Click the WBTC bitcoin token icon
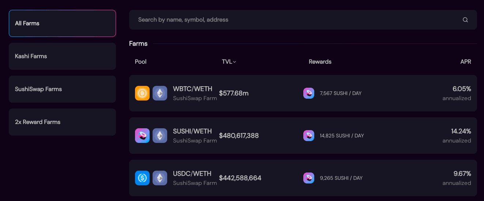 (x=142, y=93)
